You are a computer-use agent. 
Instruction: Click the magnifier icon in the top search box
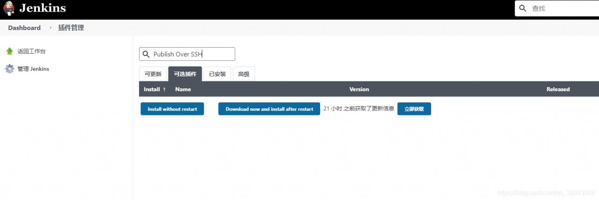(x=523, y=8)
